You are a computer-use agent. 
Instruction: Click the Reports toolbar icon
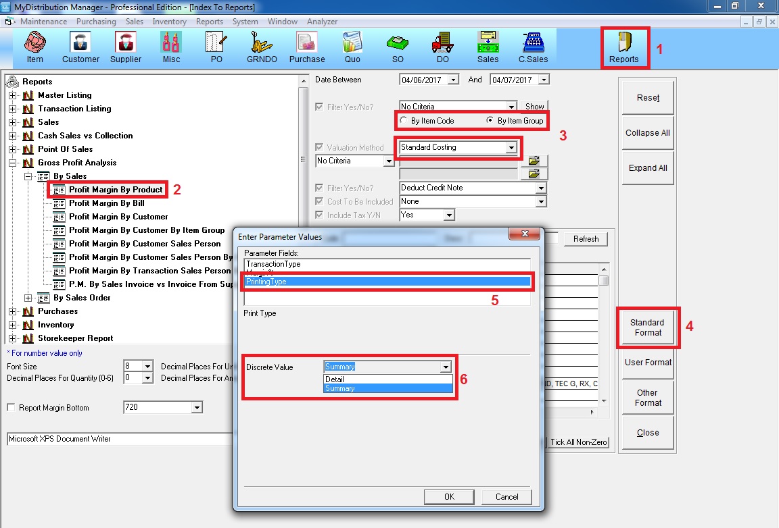click(x=623, y=47)
